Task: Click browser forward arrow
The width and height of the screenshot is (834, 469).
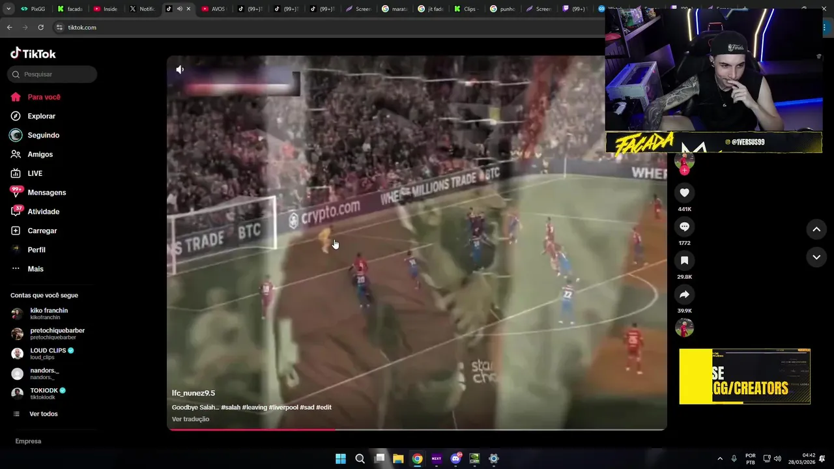Action: tap(25, 27)
